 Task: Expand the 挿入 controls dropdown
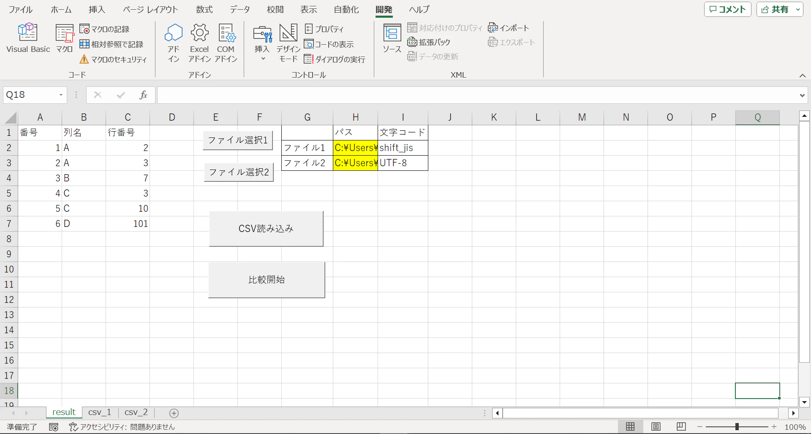pyautogui.click(x=262, y=59)
